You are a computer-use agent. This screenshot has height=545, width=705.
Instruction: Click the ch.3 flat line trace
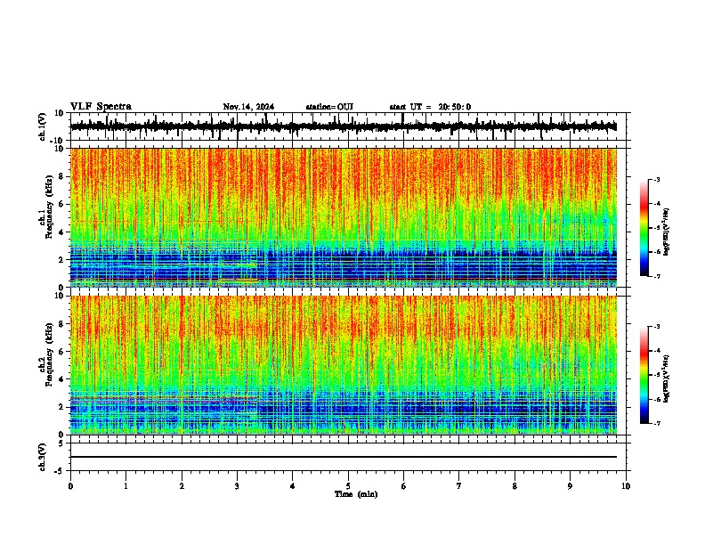click(344, 457)
